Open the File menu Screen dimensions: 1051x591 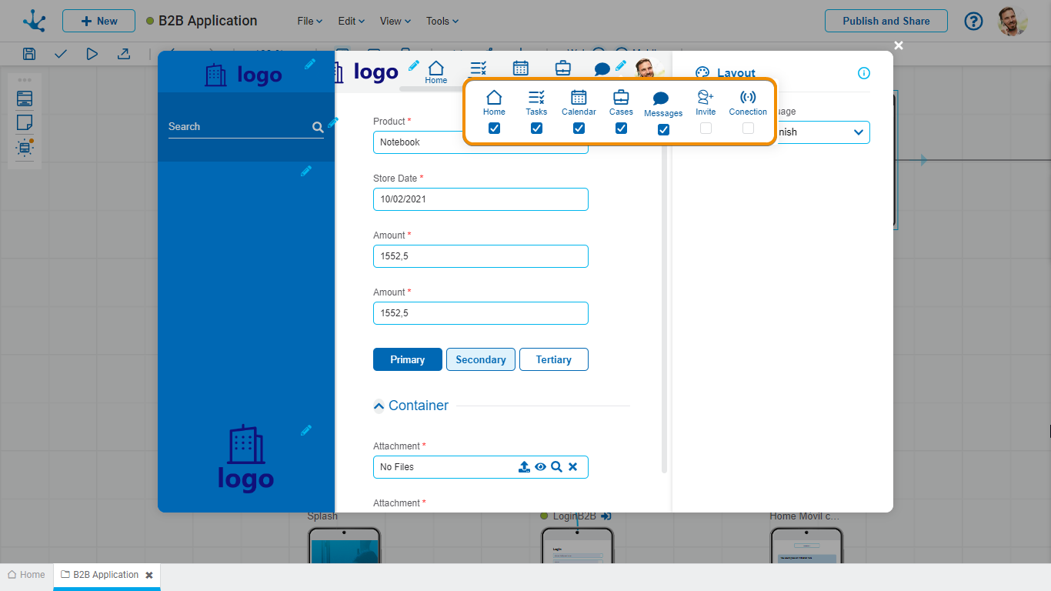(x=309, y=22)
